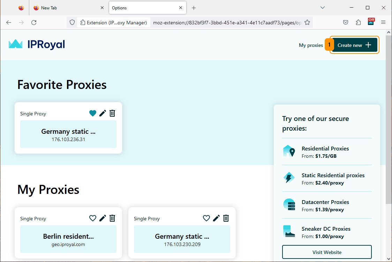Click the Datacenter Proxies server icon
Viewport: 392px width, 262px height.
coord(289,204)
